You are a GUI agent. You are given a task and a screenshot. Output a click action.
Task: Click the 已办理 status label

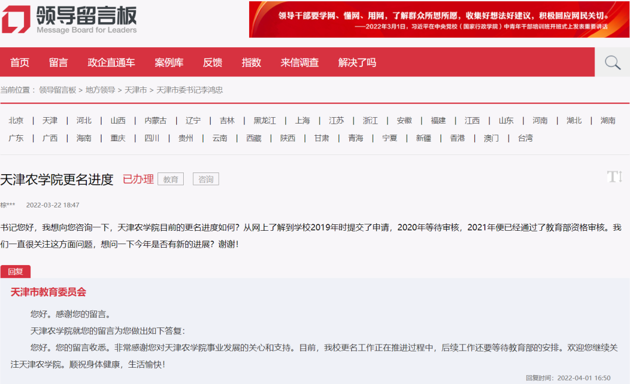pos(138,179)
